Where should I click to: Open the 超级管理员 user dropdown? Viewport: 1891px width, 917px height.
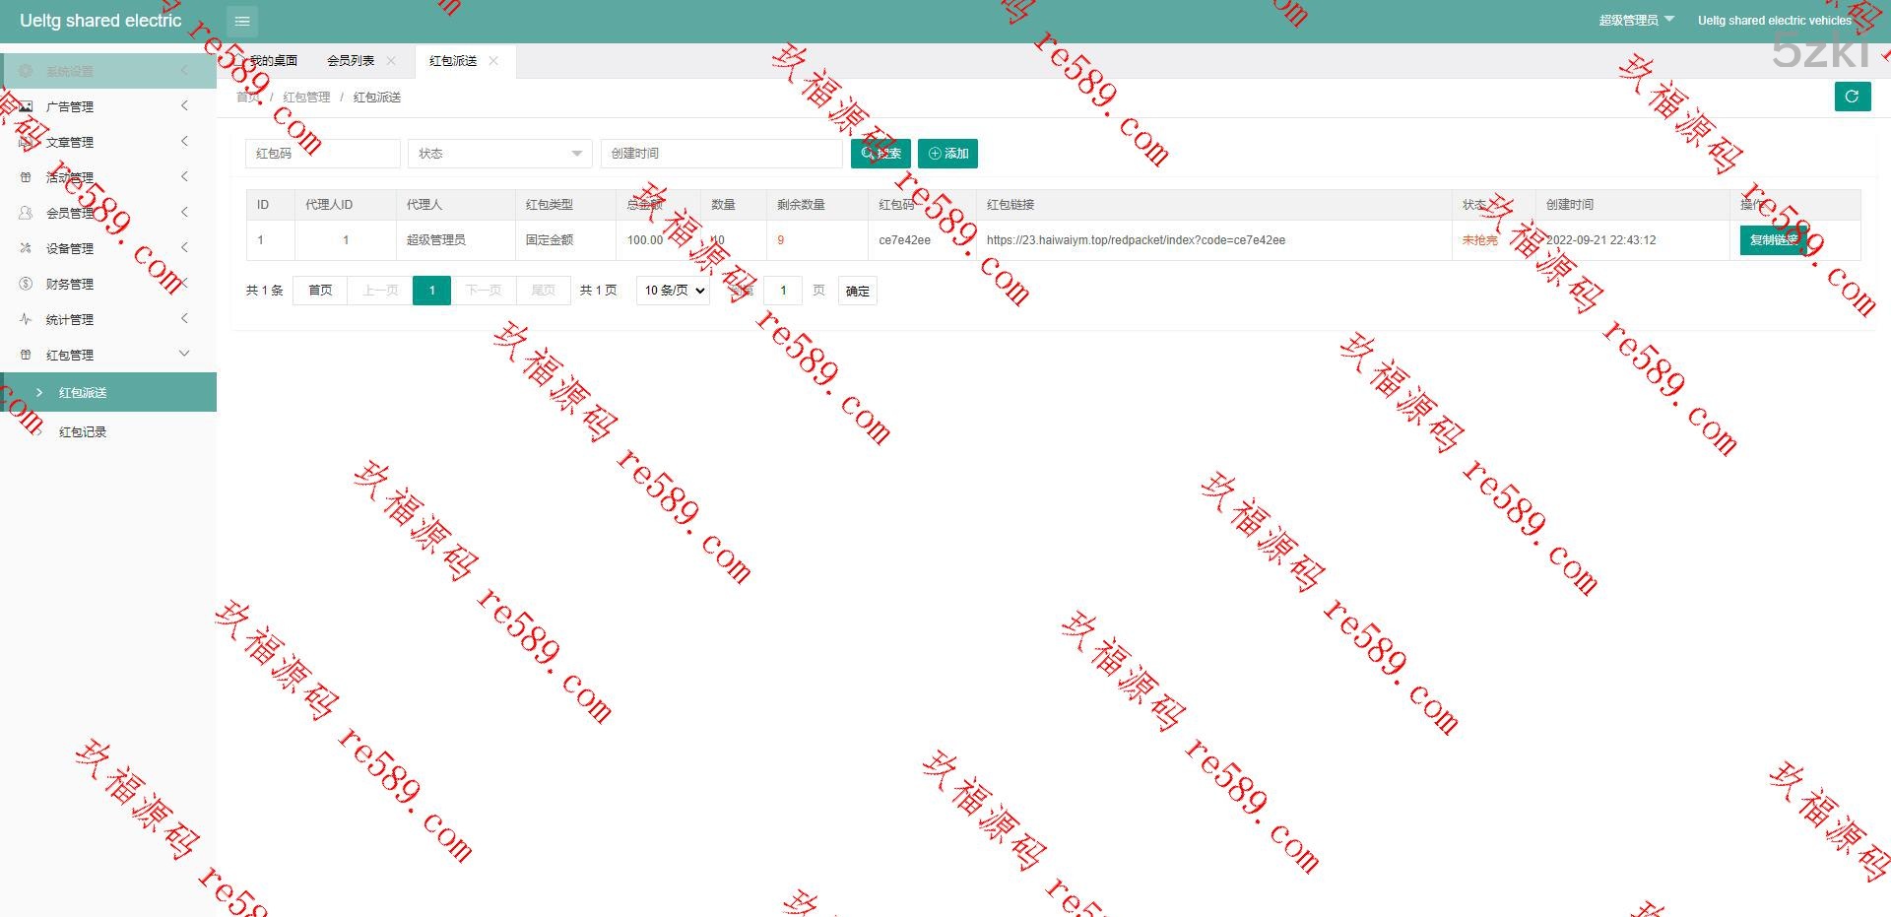pos(1635,21)
